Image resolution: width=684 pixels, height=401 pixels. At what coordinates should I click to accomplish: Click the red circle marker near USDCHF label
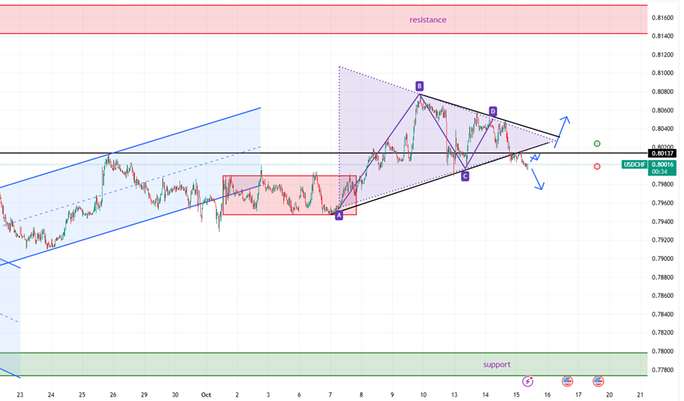597,166
